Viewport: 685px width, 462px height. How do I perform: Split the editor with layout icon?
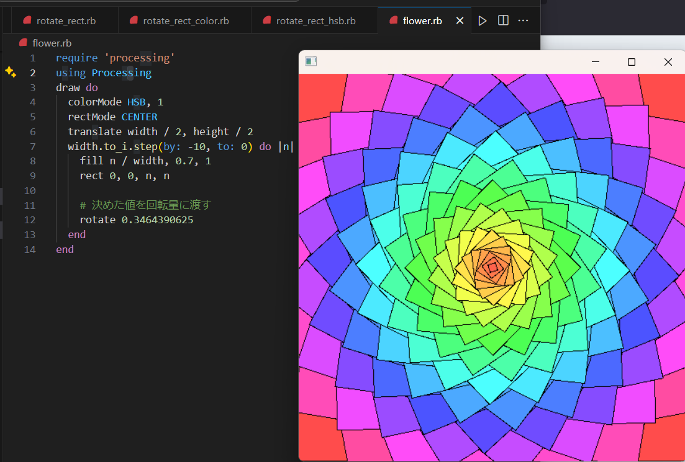pyautogui.click(x=503, y=20)
